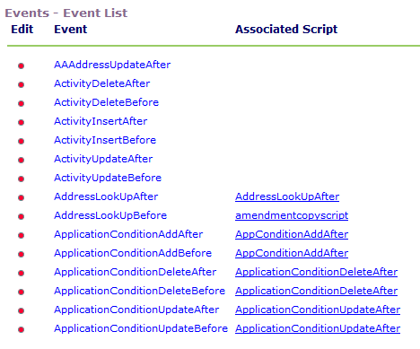This screenshot has height=349, width=420.
Task: Click edit dot for ActivityDeleteBefore row
Action: [21, 103]
